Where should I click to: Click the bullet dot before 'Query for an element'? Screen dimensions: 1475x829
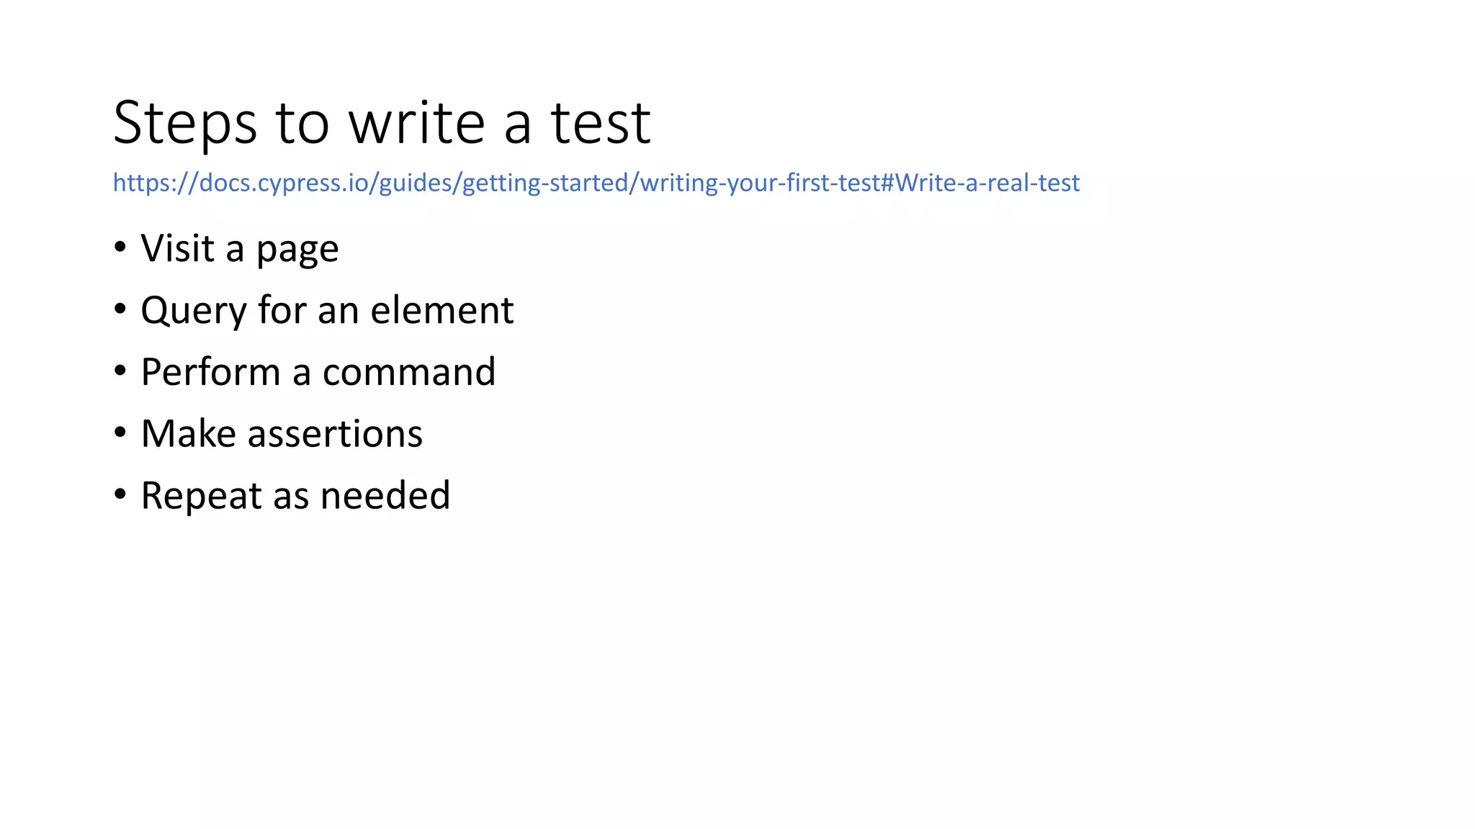120,309
